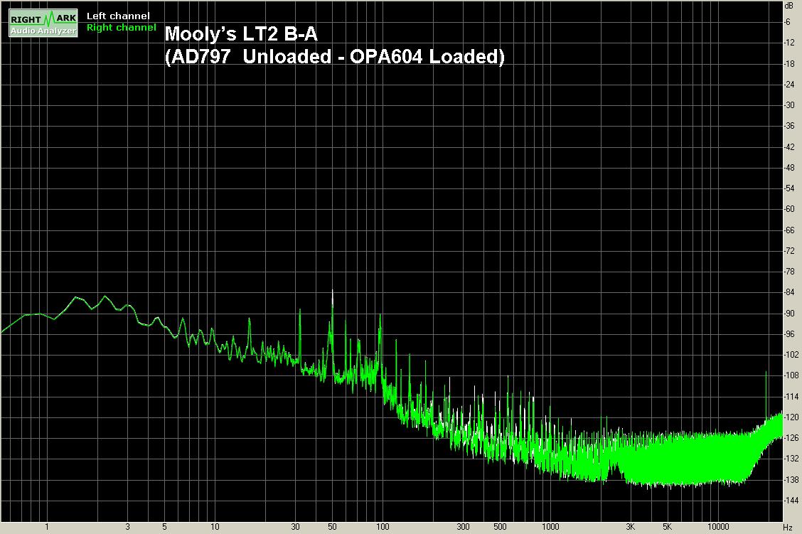Screen dimensions: 802x534
Task: Click the -42 dB axis value
Action: point(789,146)
